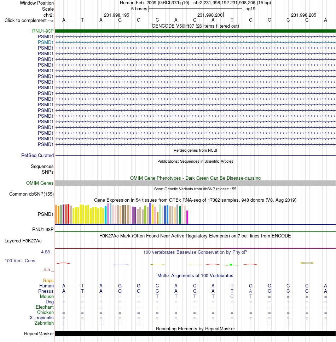The width and height of the screenshot is (336, 342).
Task: Click the pink H3K27Ac signal line
Action: pyautogui.click(x=280, y=248)
